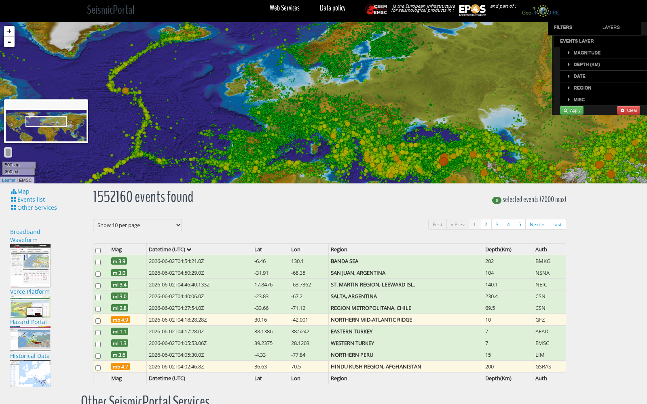Image resolution: width=647 pixels, height=404 pixels.
Task: Open the Verce Platform link
Action: coord(30,292)
